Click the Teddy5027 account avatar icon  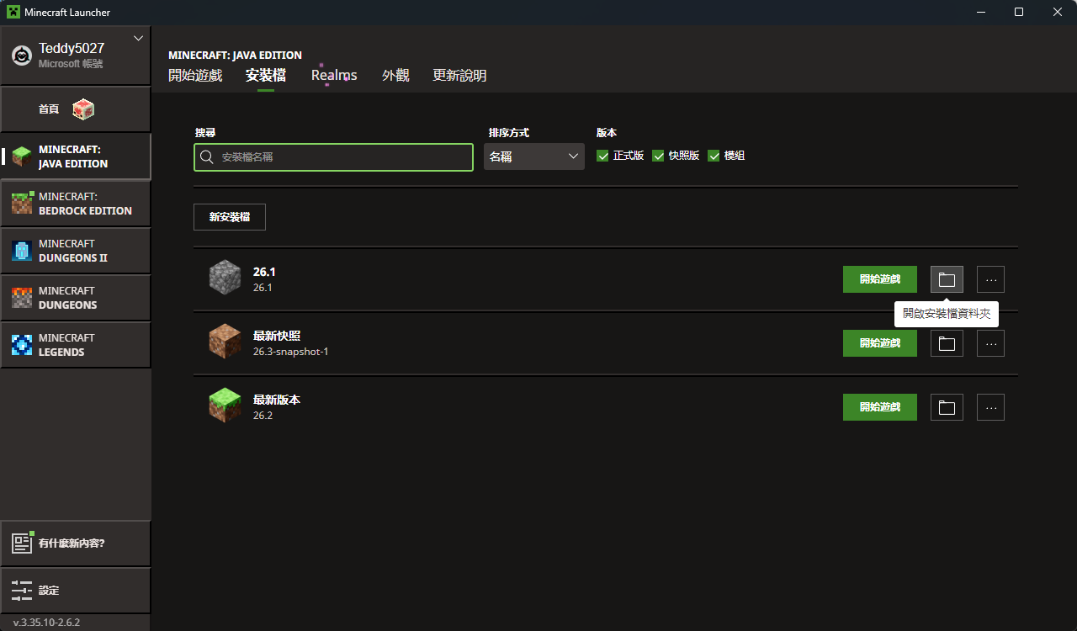[21, 56]
